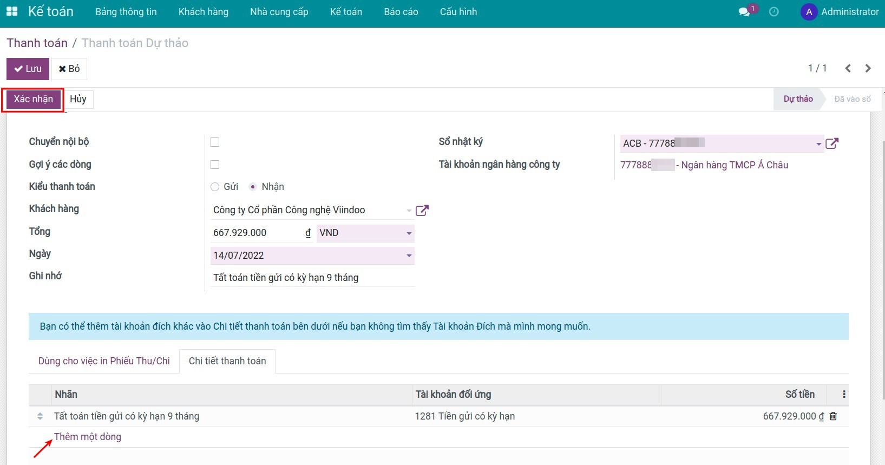Open the conversations chat icon
Viewport: 885px width, 465px height.
coord(744,12)
